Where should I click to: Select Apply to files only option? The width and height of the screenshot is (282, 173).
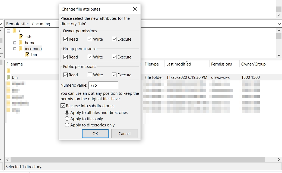(67, 119)
